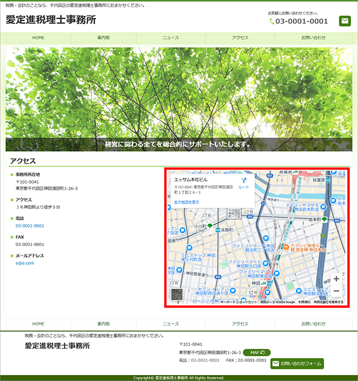Click the green MAP button in footer
This screenshot has height=381, width=358.
pos(257,352)
